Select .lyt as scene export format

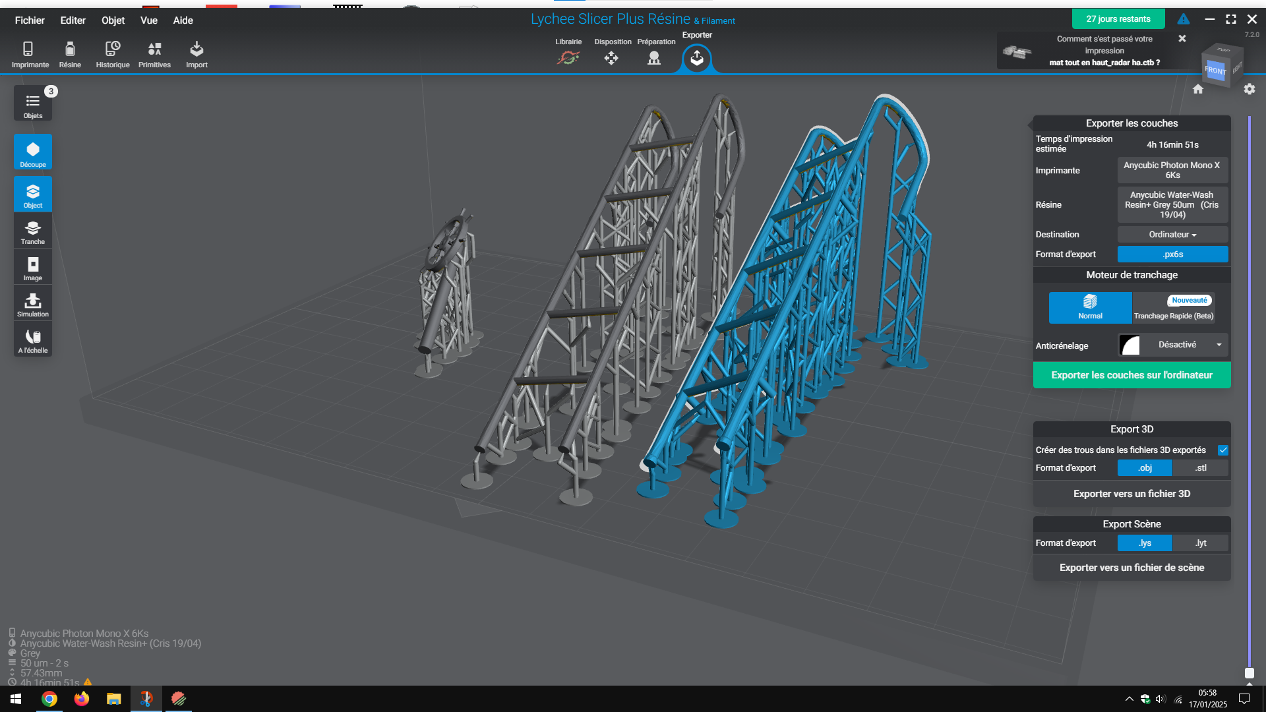coord(1201,543)
